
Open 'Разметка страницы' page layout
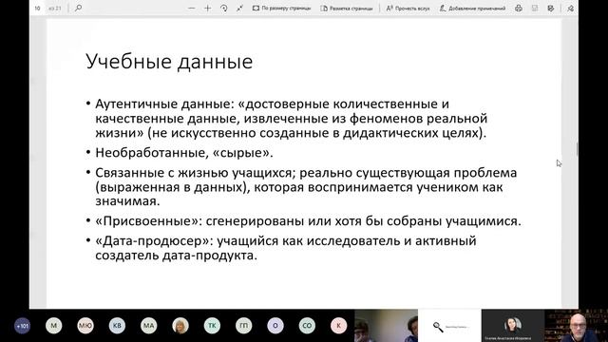(x=347, y=9)
